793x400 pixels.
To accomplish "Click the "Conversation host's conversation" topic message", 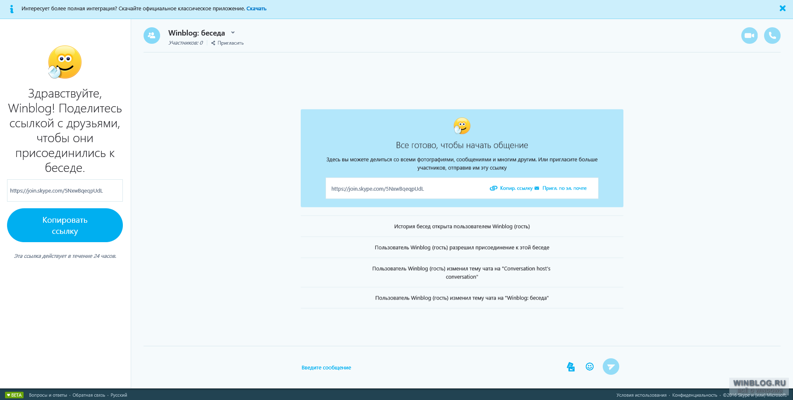I will 462,273.
